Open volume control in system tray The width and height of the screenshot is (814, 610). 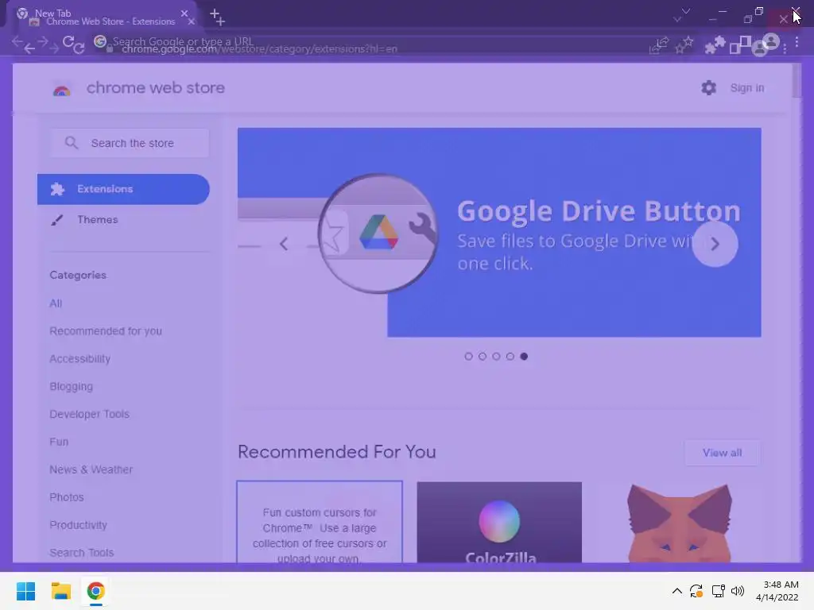pos(737,591)
